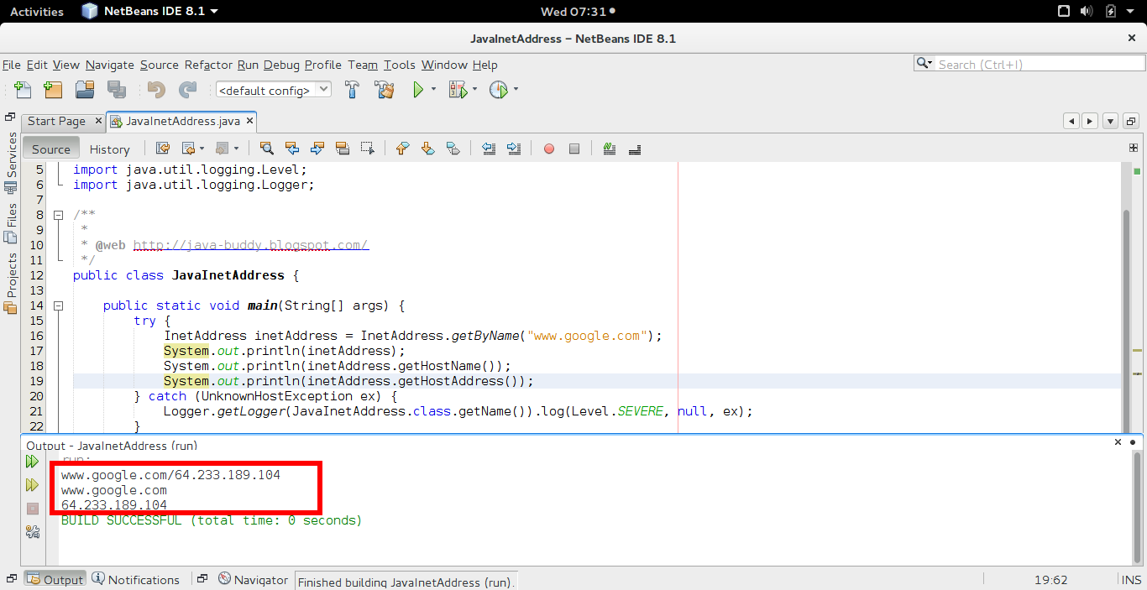The width and height of the screenshot is (1147, 590).
Task: Select the JavaInetAddress.java tab
Action: pyautogui.click(x=182, y=121)
